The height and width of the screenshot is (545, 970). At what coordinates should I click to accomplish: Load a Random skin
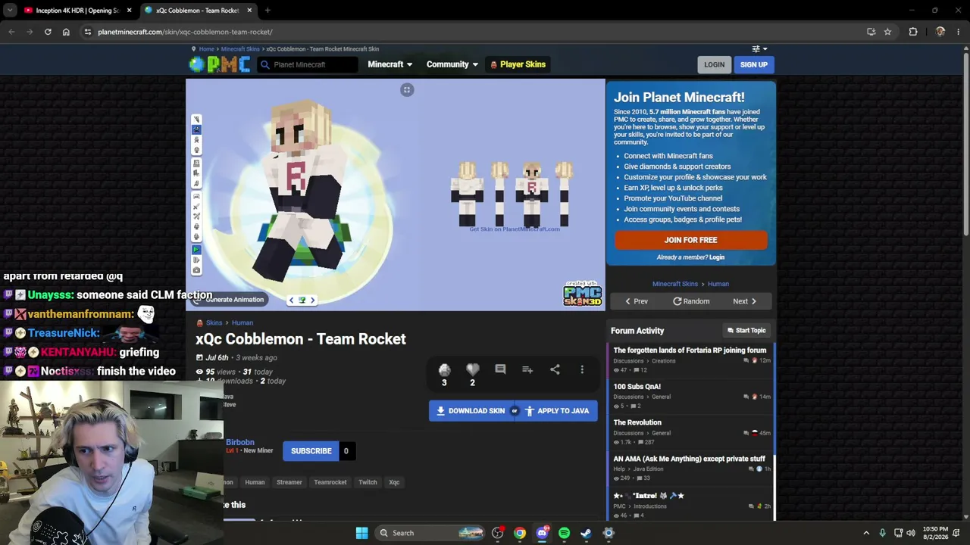coord(691,301)
